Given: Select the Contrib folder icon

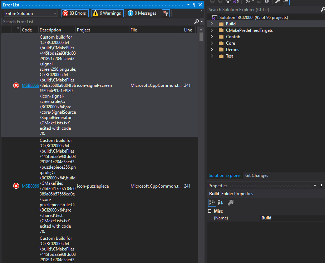Looking at the screenshot, I should point(221,37).
